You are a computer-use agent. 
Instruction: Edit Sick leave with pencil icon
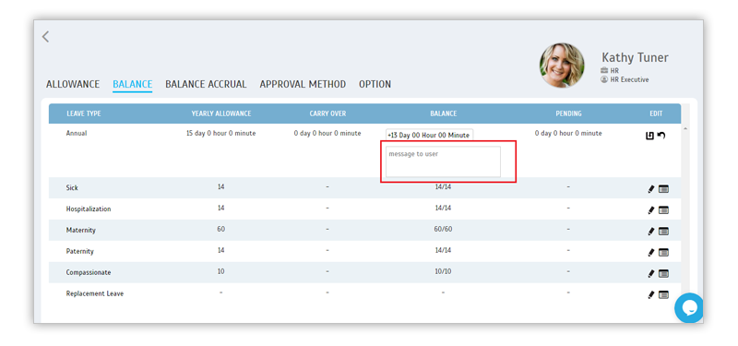pyautogui.click(x=651, y=189)
